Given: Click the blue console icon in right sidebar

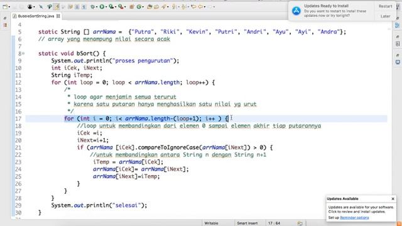Looking at the screenshot, I should 398,62.
